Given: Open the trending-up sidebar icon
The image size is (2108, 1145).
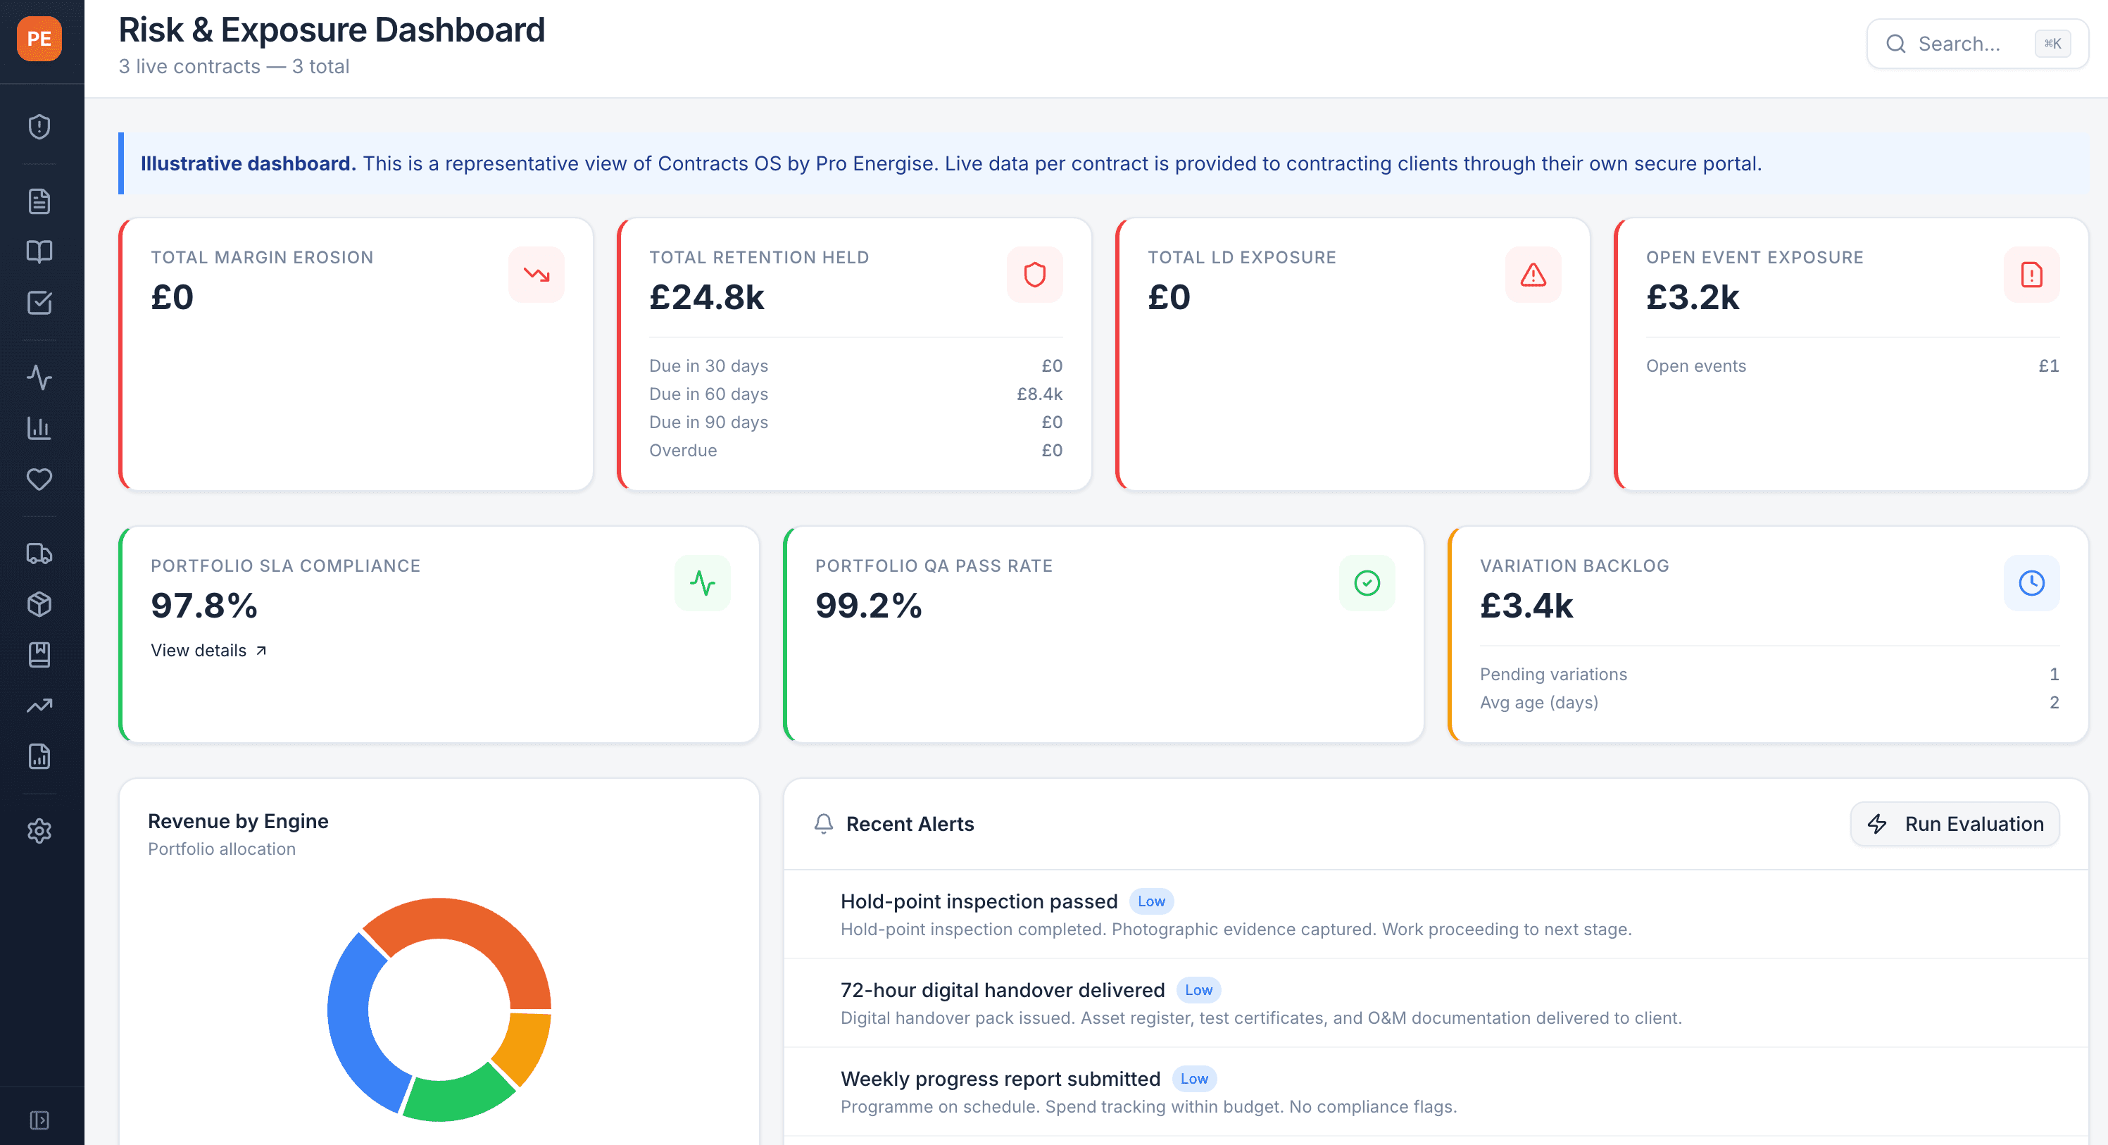Looking at the screenshot, I should point(39,706).
